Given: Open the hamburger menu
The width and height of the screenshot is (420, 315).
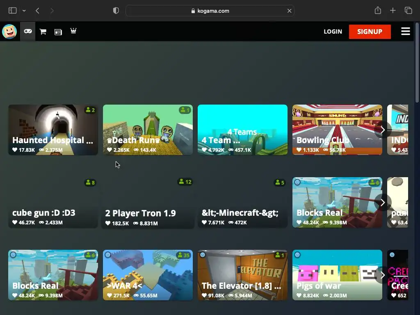Looking at the screenshot, I should click(x=405, y=31).
